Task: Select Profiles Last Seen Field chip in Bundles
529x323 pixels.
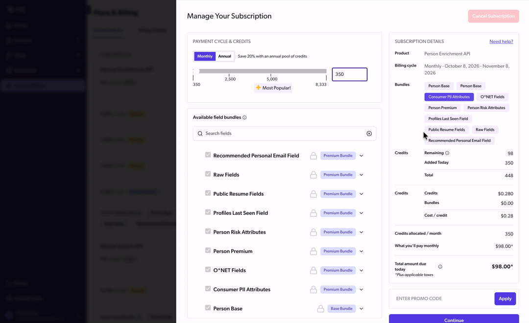Action: [448, 119]
